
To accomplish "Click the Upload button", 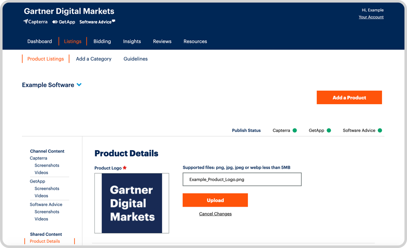I will (215, 200).
